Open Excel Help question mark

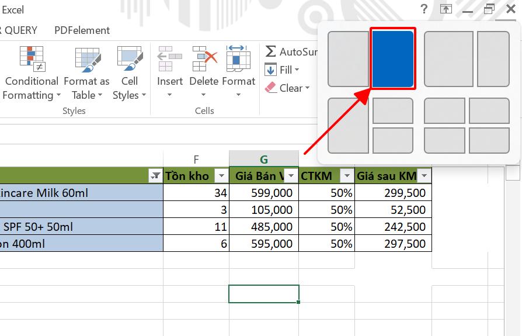424,9
